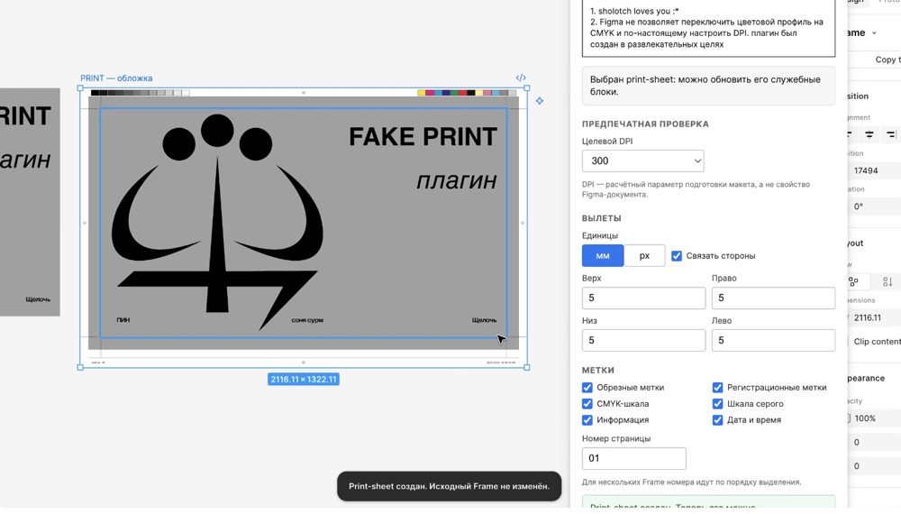Click the bottom-right selection handle of the frame
Image resolution: width=901 pixels, height=514 pixels.
point(527,367)
